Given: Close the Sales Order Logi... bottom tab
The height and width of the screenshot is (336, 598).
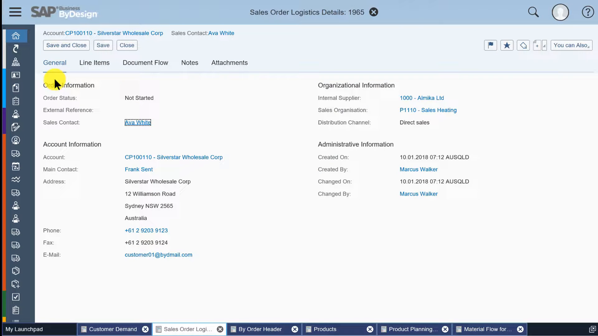Looking at the screenshot, I should click(x=220, y=329).
